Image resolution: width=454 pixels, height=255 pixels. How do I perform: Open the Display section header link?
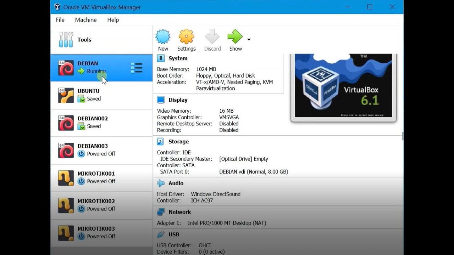pyautogui.click(x=178, y=100)
